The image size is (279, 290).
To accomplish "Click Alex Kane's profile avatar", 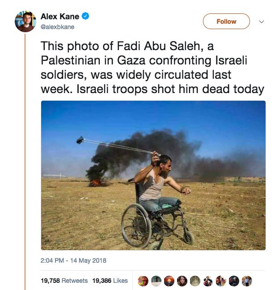I will click(25, 21).
